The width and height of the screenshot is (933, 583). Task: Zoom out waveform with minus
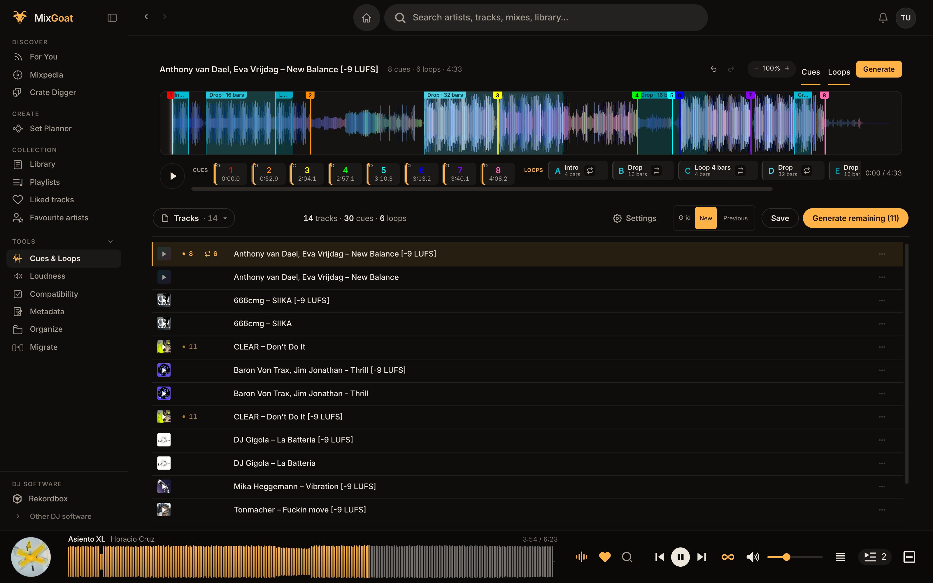[756, 68]
